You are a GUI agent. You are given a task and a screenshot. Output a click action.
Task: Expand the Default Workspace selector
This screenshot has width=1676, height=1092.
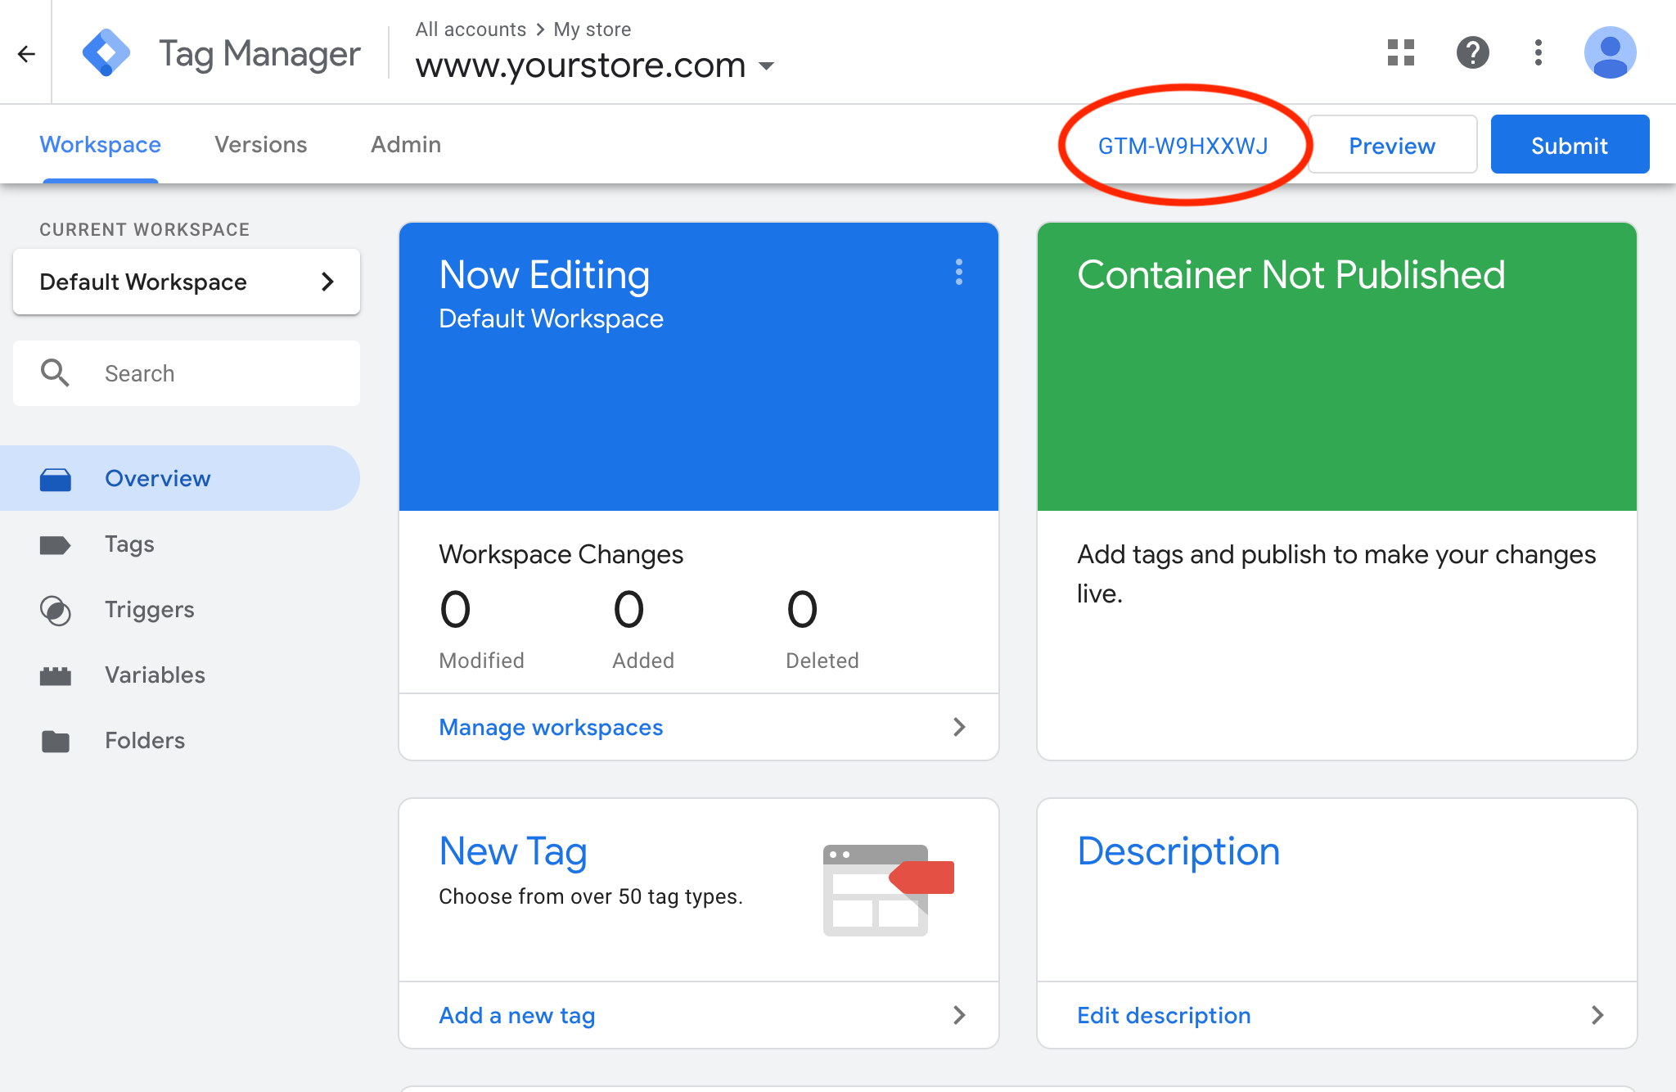tap(187, 282)
